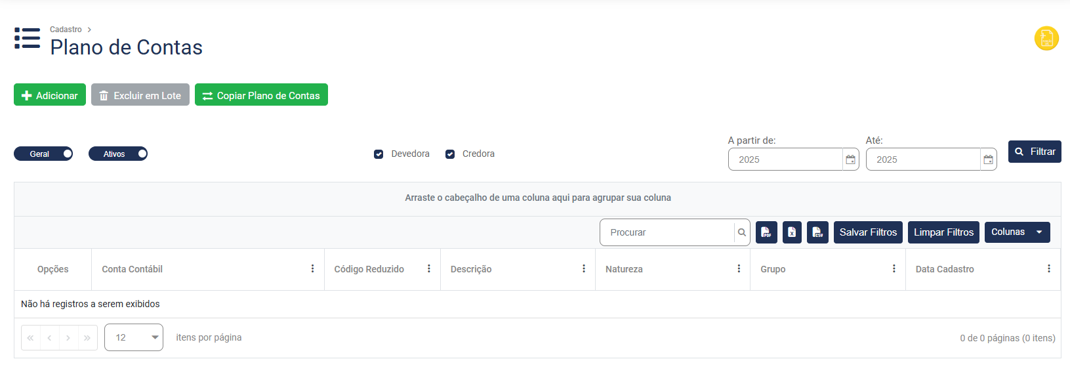Sort by Natureza column header
This screenshot has width=1070, height=380.
(624, 269)
